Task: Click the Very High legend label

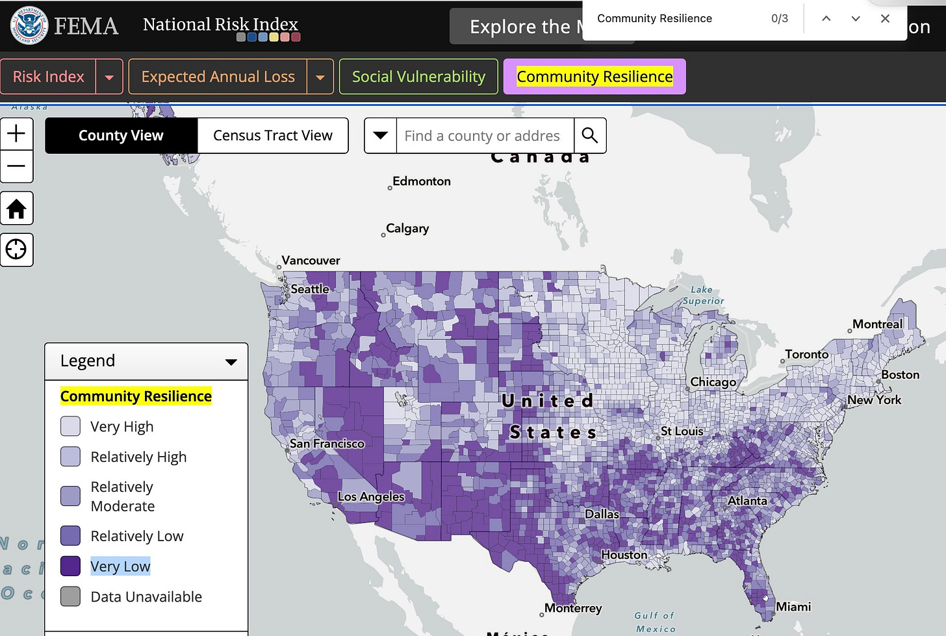Action: coord(122,426)
